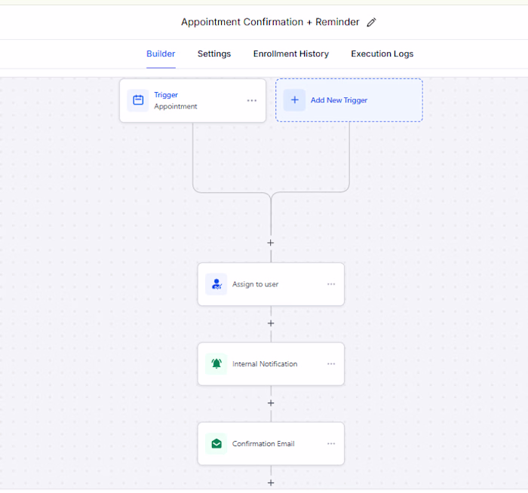Click the Confirmation Email envelope icon
Viewport: 528px width, 493px height.
point(216,443)
